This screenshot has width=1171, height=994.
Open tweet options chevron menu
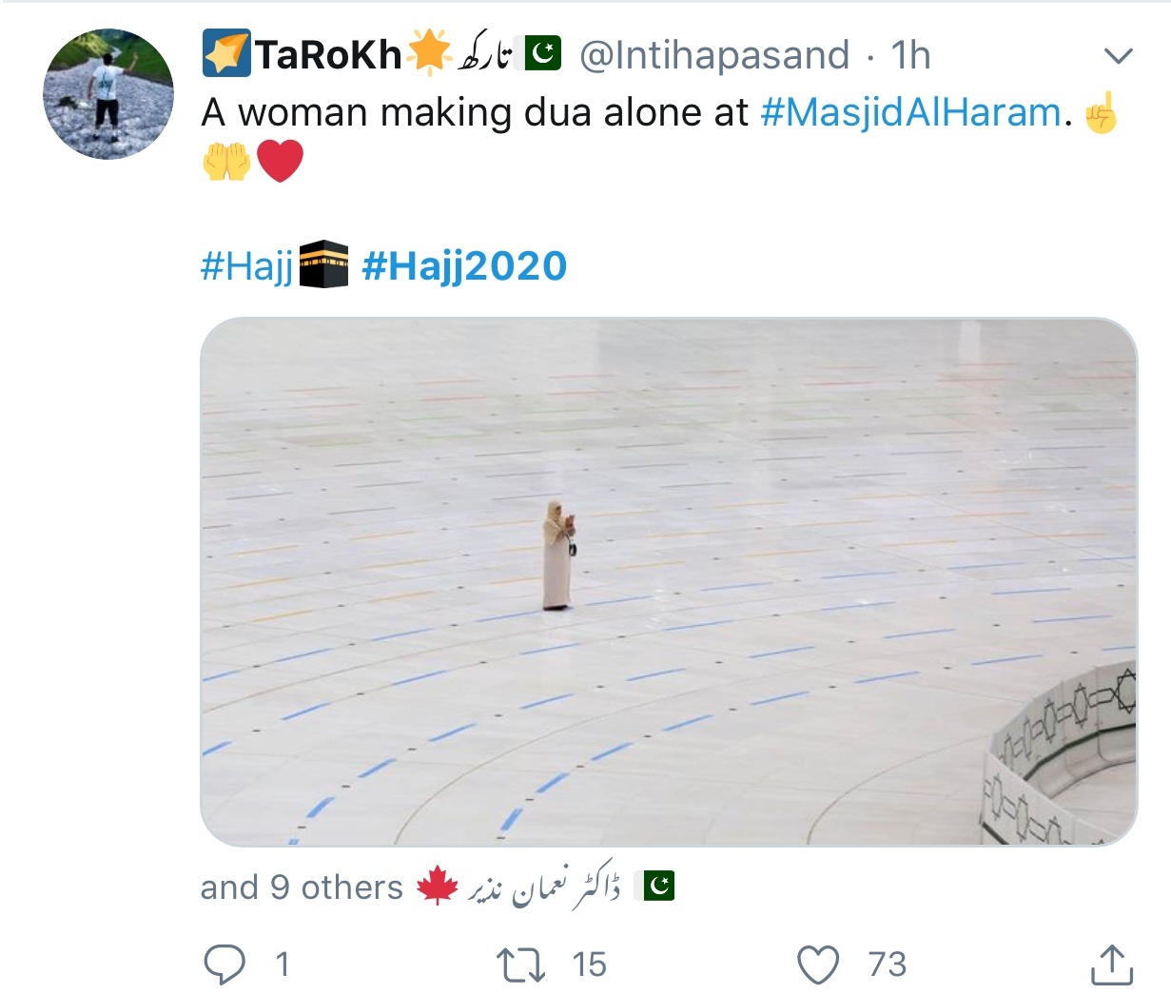[x=1119, y=56]
